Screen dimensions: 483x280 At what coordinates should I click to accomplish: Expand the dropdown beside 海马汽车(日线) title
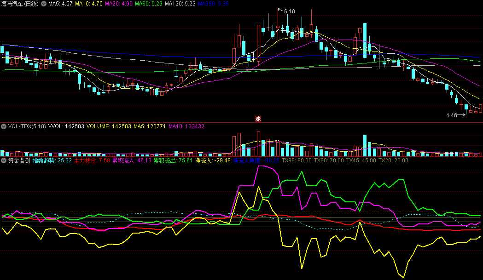click(44, 4)
